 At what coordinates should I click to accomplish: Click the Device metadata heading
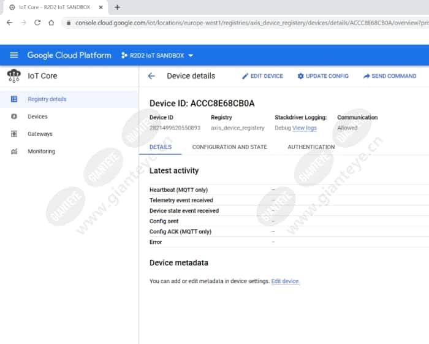pyautogui.click(x=179, y=262)
